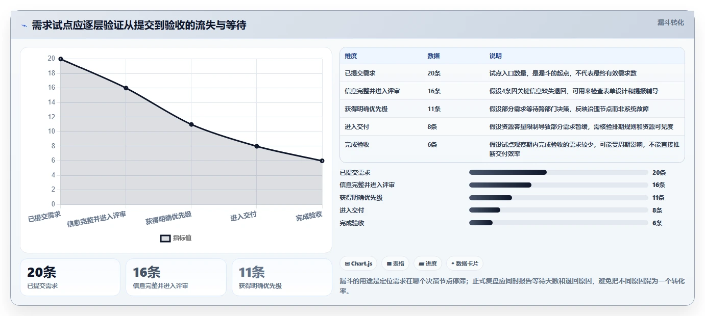Screen dimensions: 705x316
Task: Select the 进度 chip
Action: (428, 264)
